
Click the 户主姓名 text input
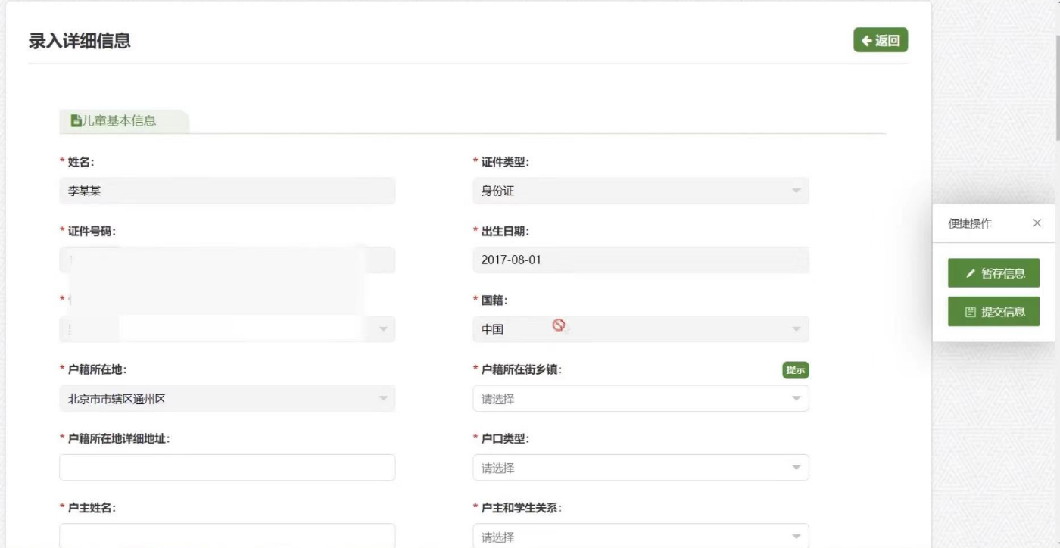(226, 535)
